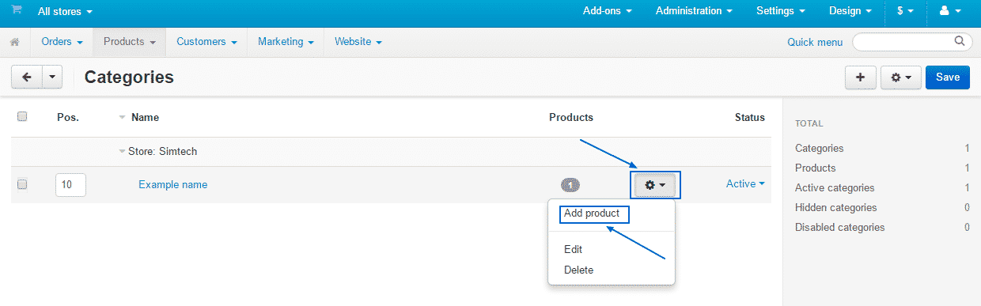The width and height of the screenshot is (981, 306).
Task: Select all categories checkbox in header
Action: coord(22,116)
